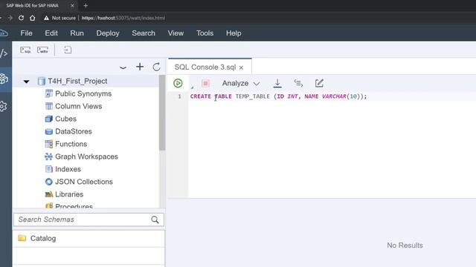
Task: Open the Help menu
Action: coord(234,33)
